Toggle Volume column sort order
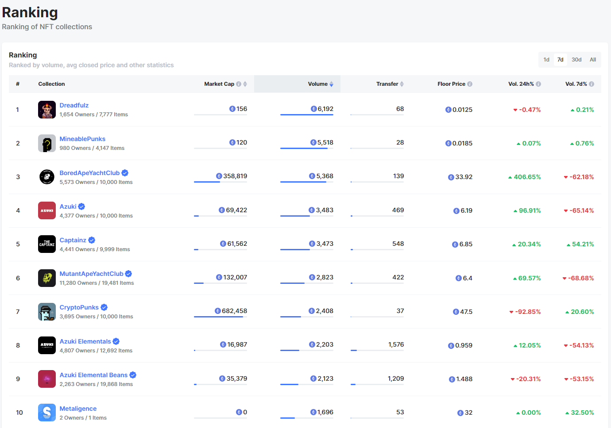This screenshot has height=428, width=611. coord(331,84)
